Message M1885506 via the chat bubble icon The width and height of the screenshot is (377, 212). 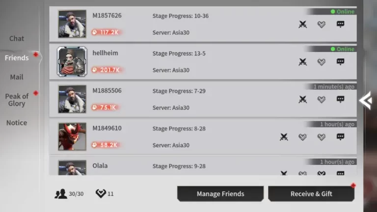tap(340, 99)
